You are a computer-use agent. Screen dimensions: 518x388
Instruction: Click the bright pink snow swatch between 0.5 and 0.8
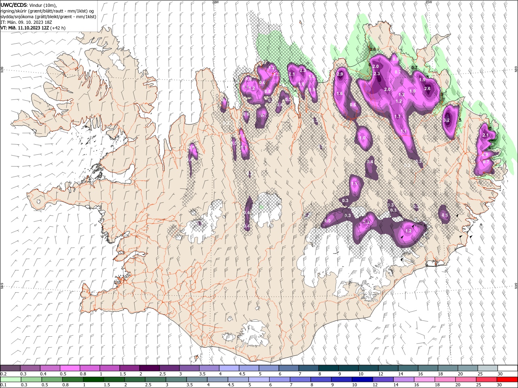70,368
